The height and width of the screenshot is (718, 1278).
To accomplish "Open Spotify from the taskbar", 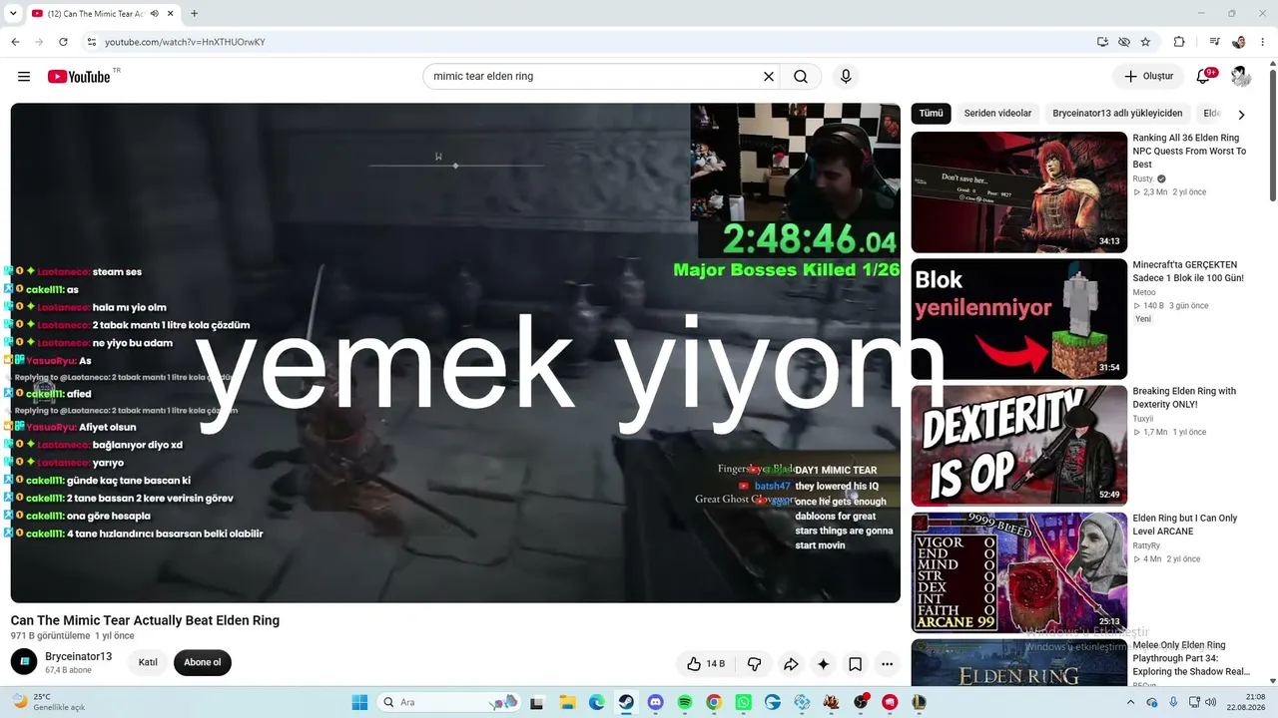I will point(685,702).
